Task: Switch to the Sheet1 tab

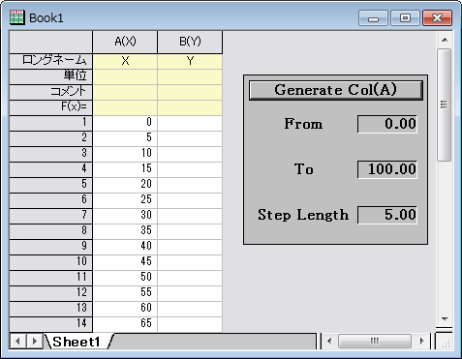Action: [77, 342]
